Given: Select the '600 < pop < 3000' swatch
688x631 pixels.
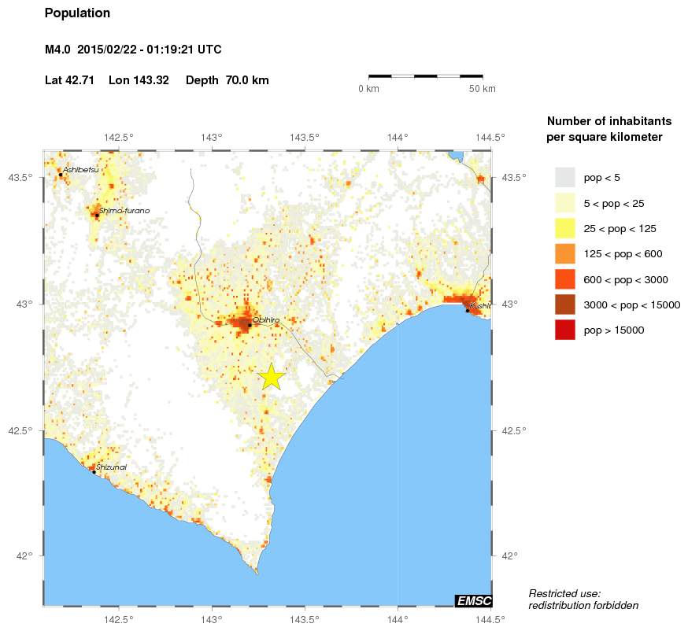Looking at the screenshot, I should coord(564,279).
